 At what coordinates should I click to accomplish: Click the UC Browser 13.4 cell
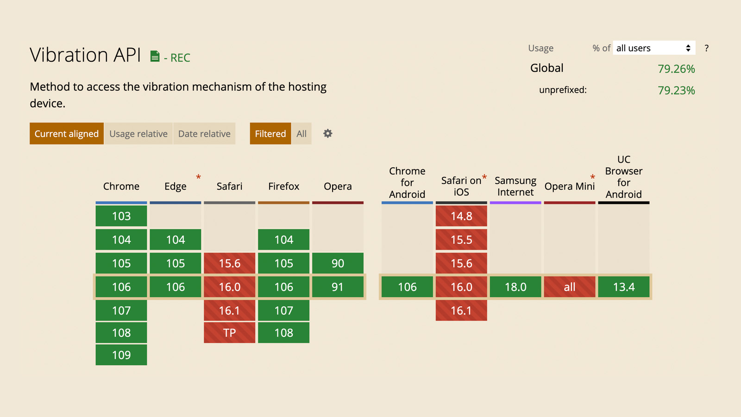pos(624,287)
